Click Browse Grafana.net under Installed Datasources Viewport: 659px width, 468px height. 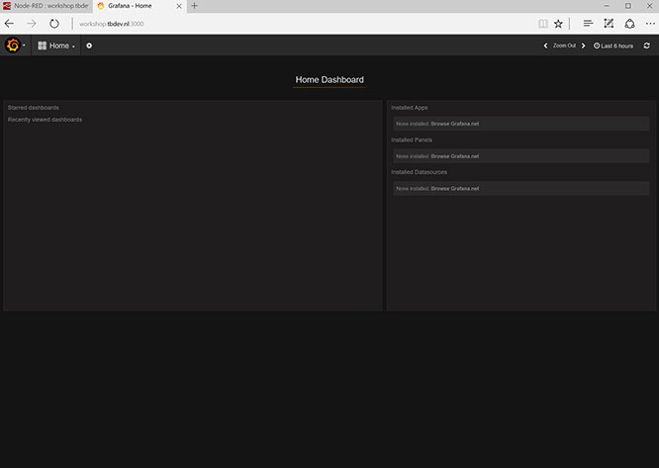pyautogui.click(x=455, y=189)
